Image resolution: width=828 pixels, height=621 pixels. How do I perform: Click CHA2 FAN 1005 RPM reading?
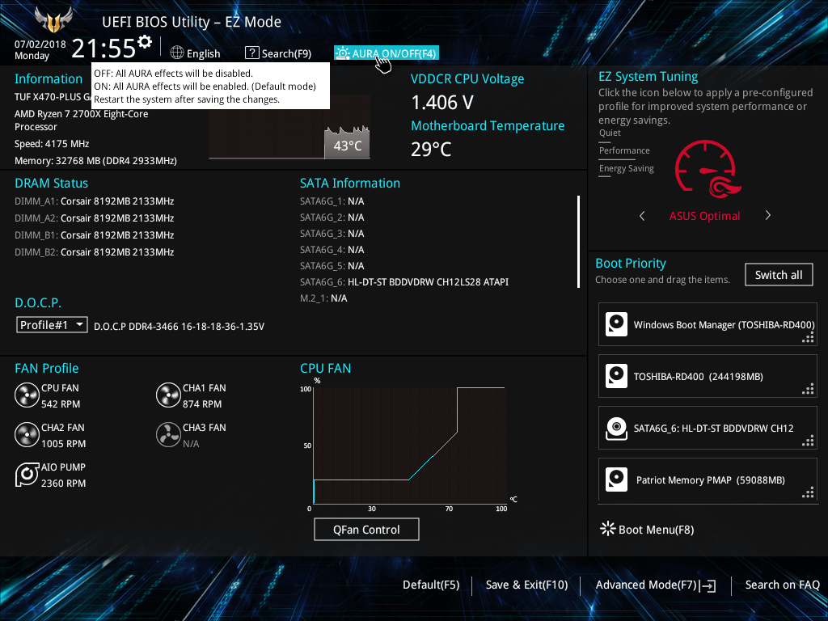[63, 444]
